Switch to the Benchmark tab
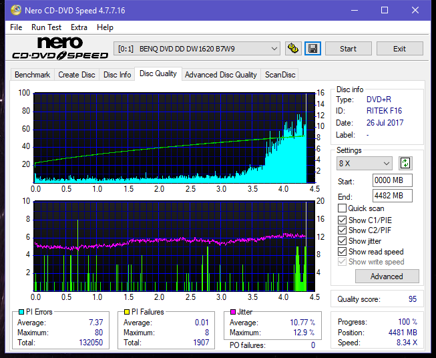The image size is (436, 358). coord(32,75)
